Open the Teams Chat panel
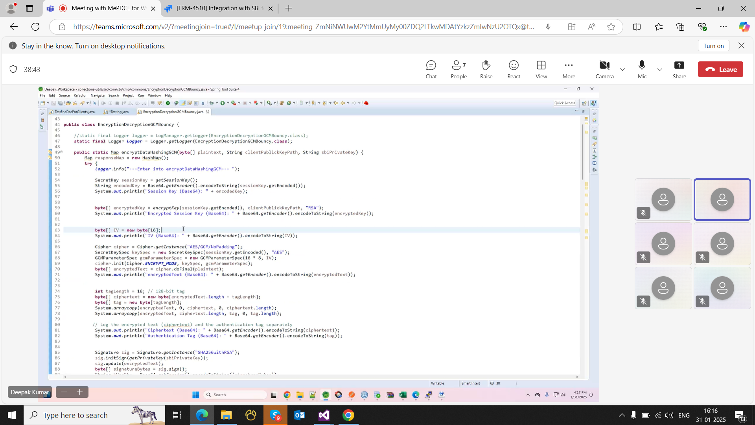755x425 pixels. [431, 69]
